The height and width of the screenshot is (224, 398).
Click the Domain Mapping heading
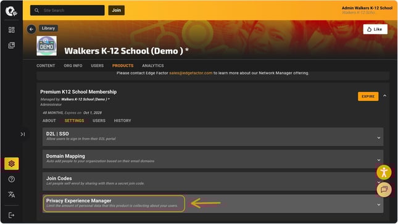(x=65, y=156)
